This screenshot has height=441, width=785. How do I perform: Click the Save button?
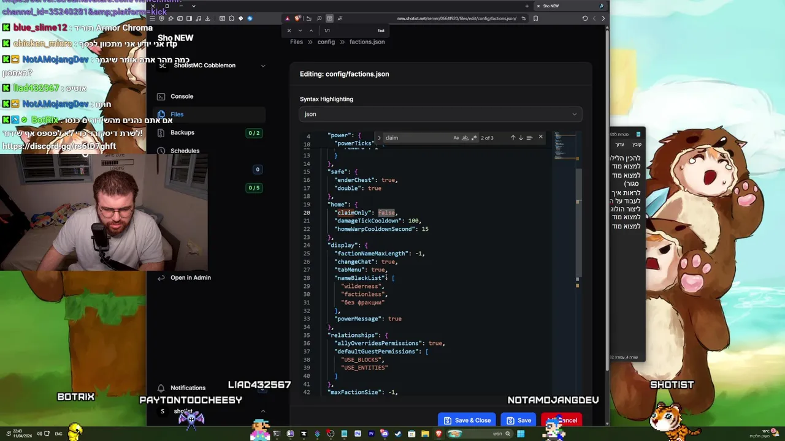(518, 420)
